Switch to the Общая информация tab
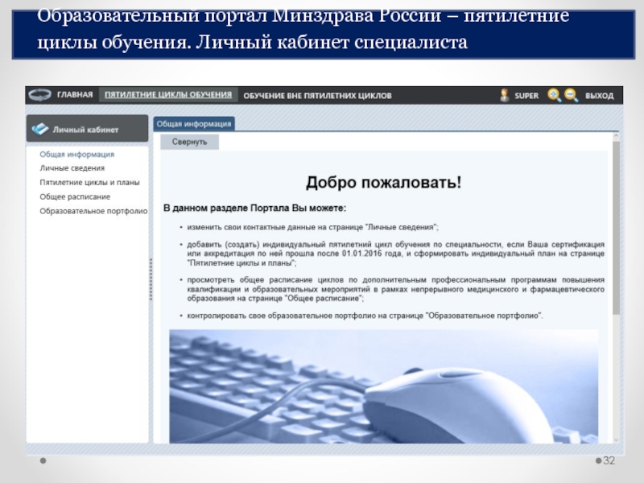Screen dimensions: 644x483 [194, 124]
